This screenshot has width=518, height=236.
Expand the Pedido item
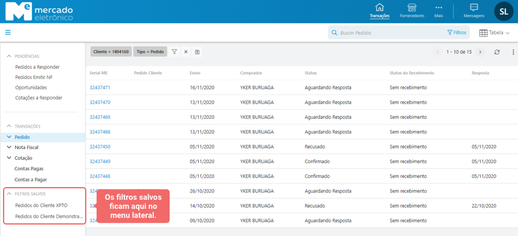click(9, 137)
